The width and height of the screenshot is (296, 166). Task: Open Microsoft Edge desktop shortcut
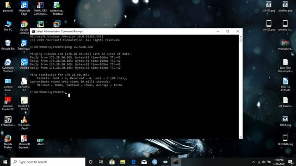pyautogui.click(x=24, y=8)
